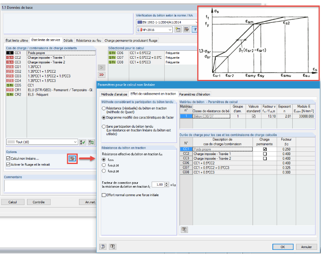Viewport: 321px width, 257px height.
Task: Click the edit national annex parameters icon
Action: [186, 30]
